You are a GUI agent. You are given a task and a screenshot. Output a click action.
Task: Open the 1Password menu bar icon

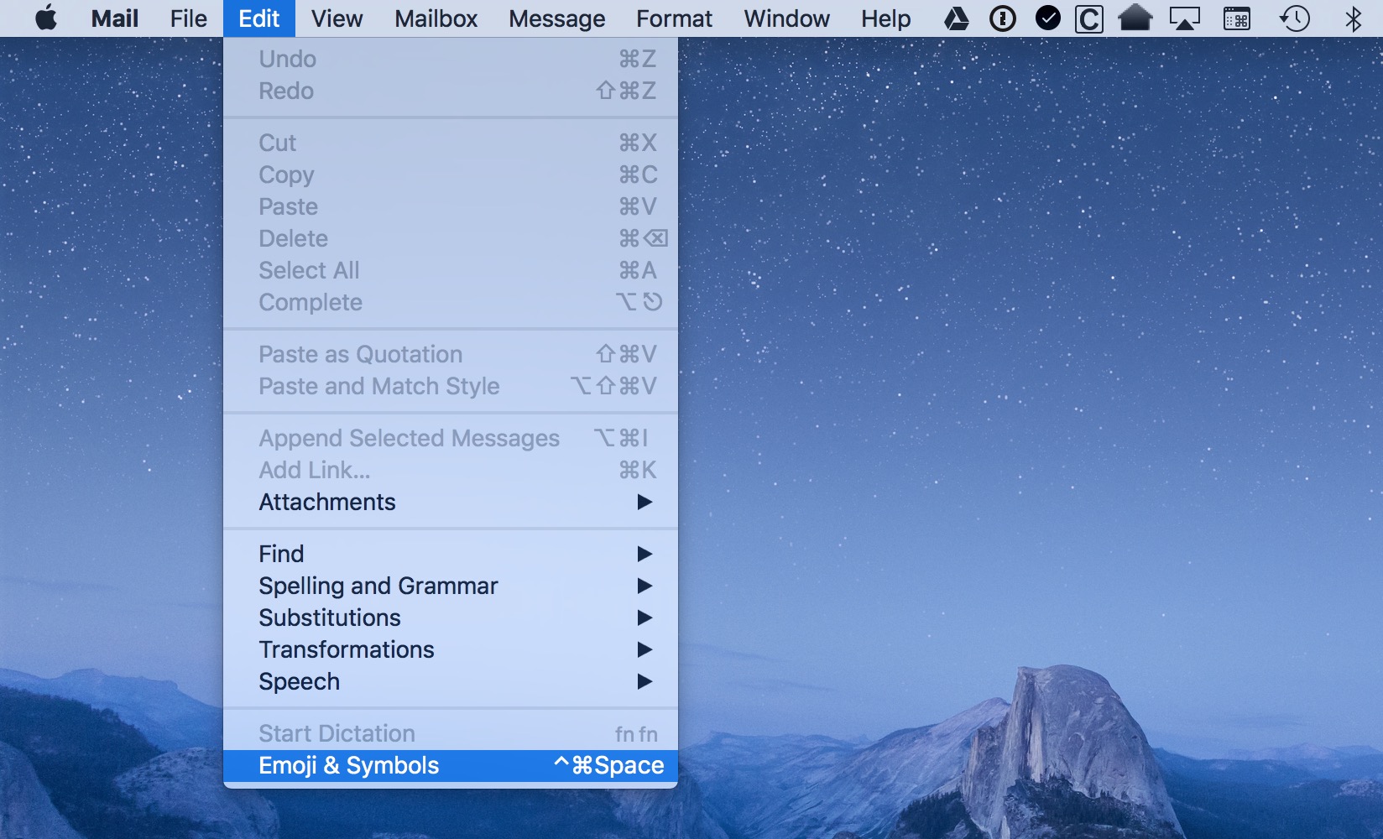[1002, 18]
